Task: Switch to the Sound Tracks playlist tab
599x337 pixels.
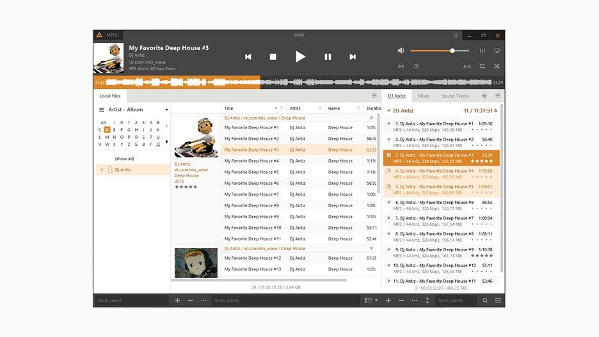Action: point(455,96)
